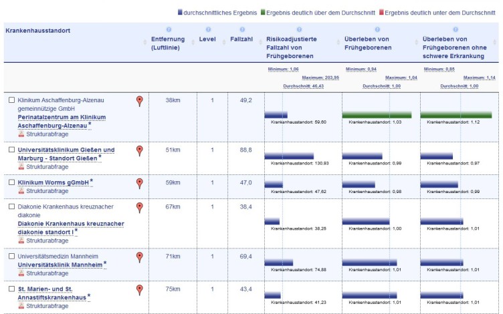
Task: Sort by Risikoadjustierte Fallzahl sort arrows
Action: point(338,42)
